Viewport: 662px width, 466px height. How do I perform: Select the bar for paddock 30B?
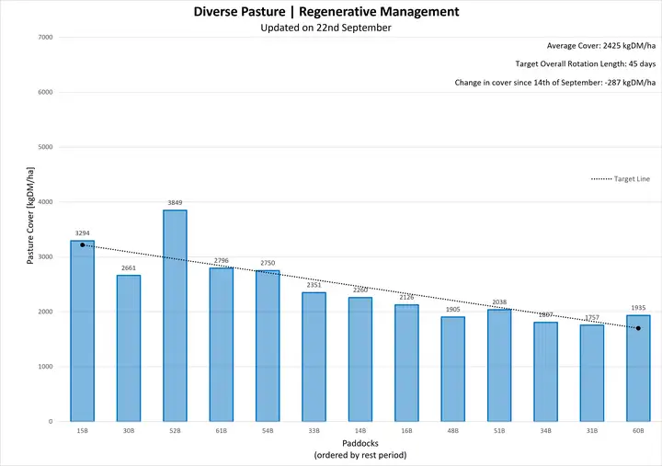[129, 348]
